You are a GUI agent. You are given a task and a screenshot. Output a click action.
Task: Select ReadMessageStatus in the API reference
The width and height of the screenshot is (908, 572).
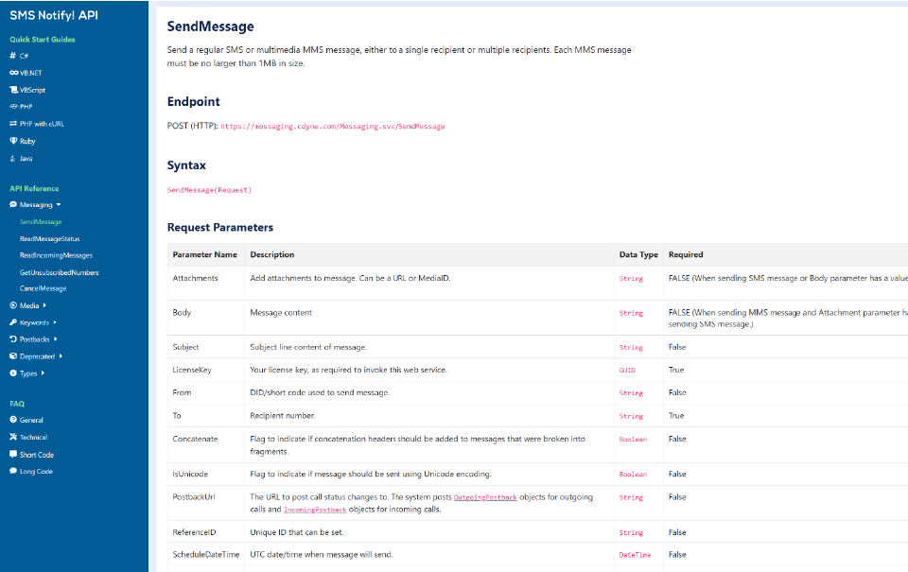pos(50,238)
